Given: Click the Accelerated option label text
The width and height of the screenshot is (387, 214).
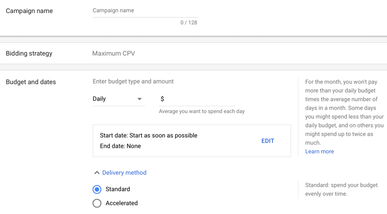Looking at the screenshot, I should click(122, 203).
